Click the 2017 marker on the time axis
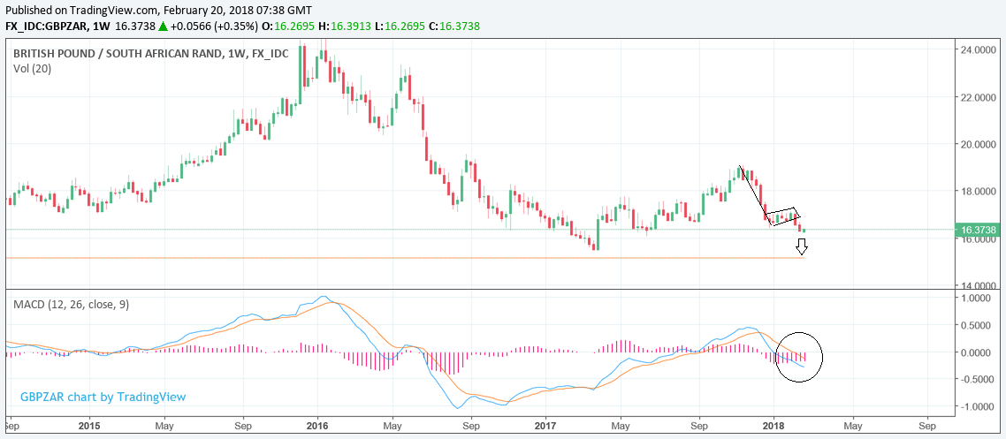Screen dimensions: 1006x439 point(545,425)
